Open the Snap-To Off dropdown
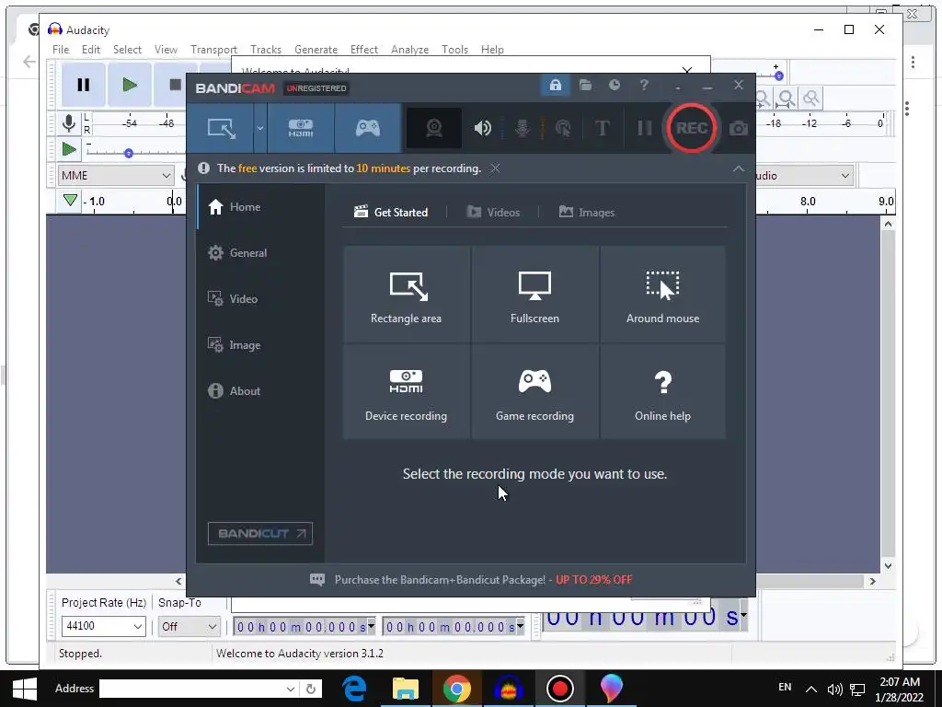 tap(189, 626)
